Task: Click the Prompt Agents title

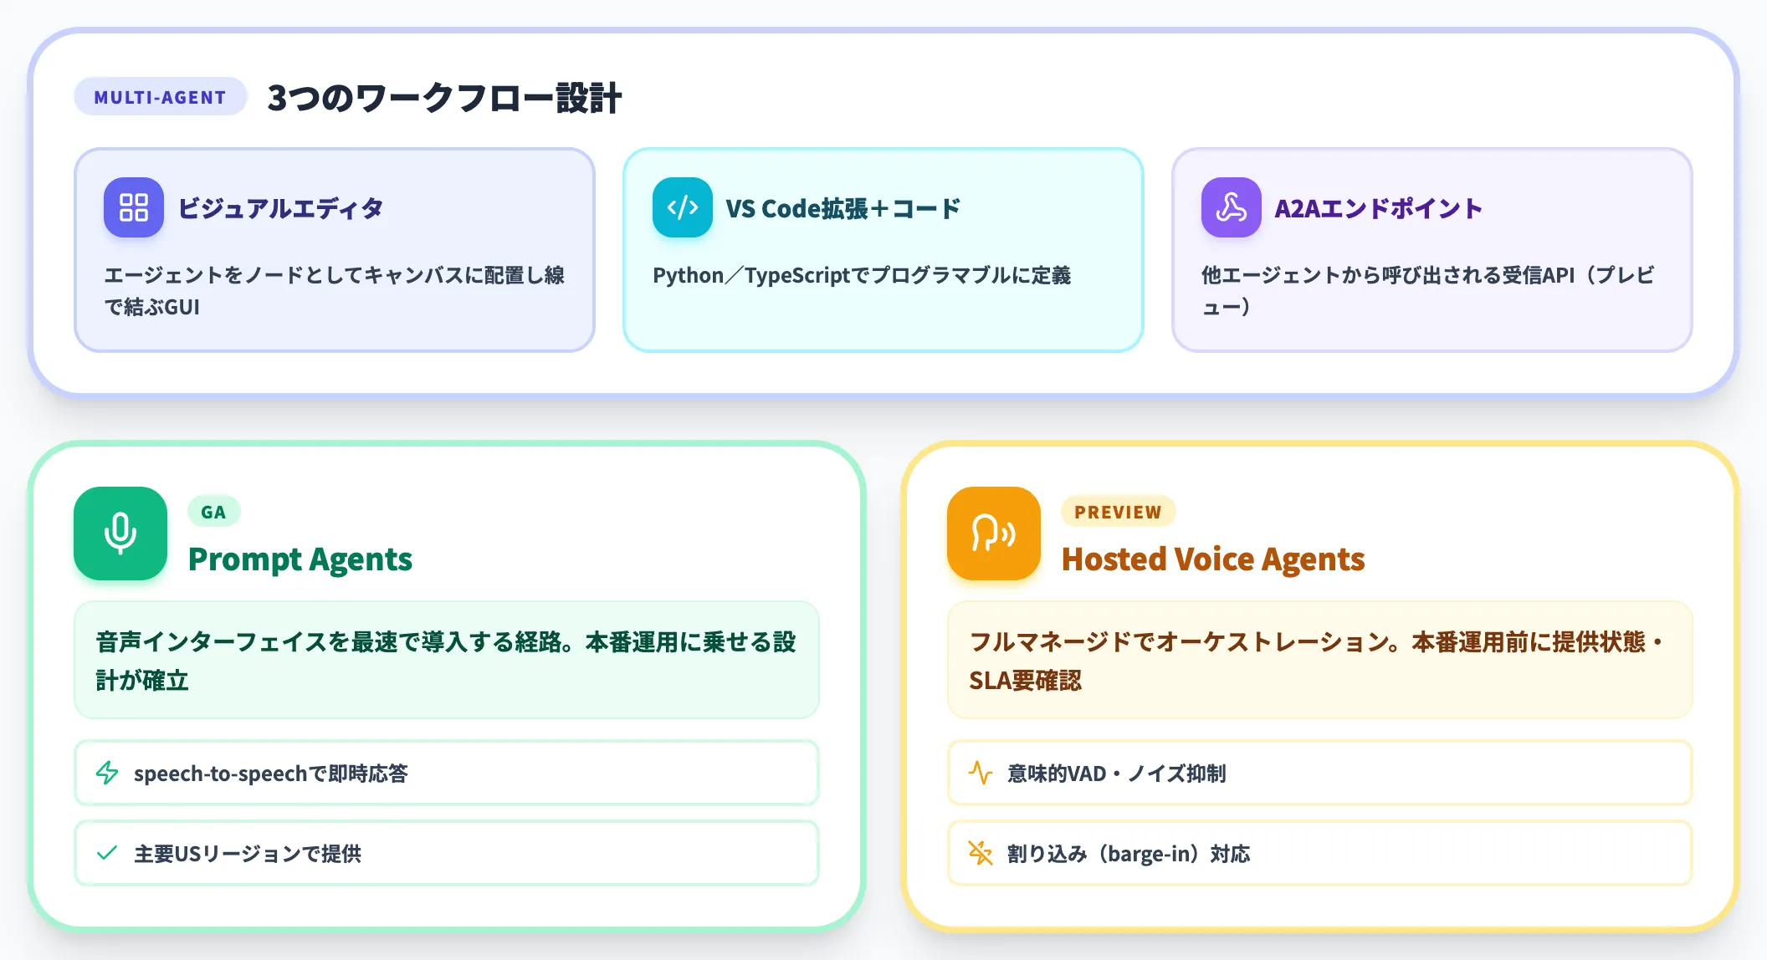Action: point(300,559)
